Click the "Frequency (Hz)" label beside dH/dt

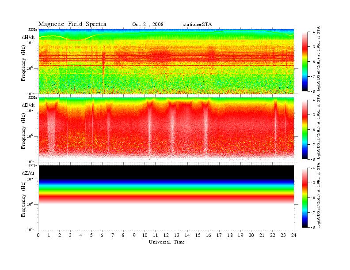tap(23, 63)
